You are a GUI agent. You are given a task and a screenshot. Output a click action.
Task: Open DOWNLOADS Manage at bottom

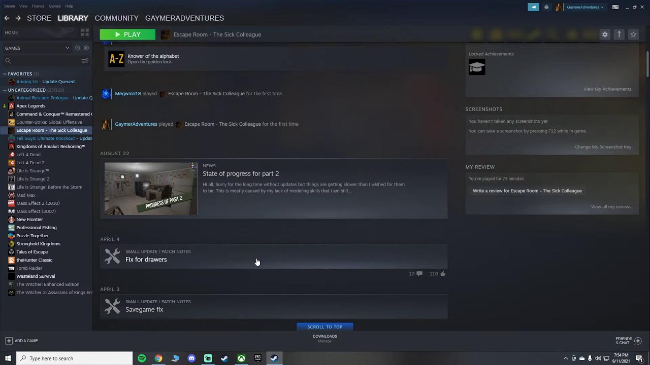[325, 338]
